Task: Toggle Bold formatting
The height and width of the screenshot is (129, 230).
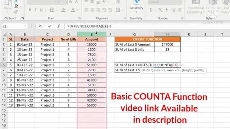Action: tap(29, 10)
